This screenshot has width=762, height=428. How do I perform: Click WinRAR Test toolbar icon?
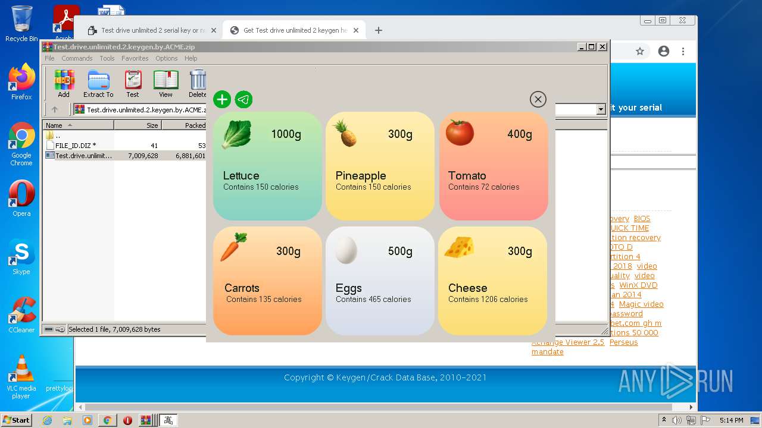pyautogui.click(x=133, y=84)
